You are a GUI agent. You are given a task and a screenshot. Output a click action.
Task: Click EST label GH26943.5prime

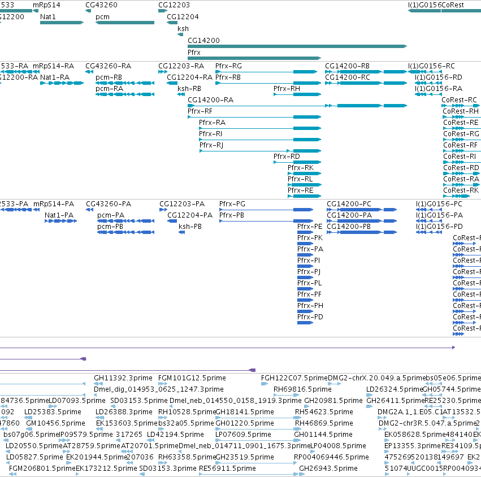click(x=328, y=469)
